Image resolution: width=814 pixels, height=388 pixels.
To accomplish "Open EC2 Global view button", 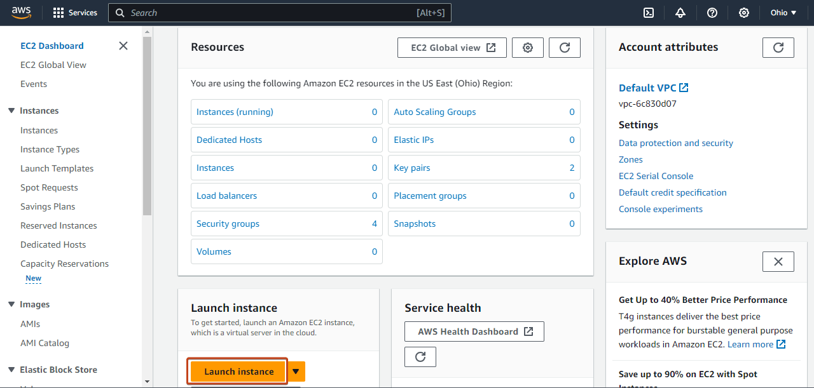I will click(x=452, y=48).
